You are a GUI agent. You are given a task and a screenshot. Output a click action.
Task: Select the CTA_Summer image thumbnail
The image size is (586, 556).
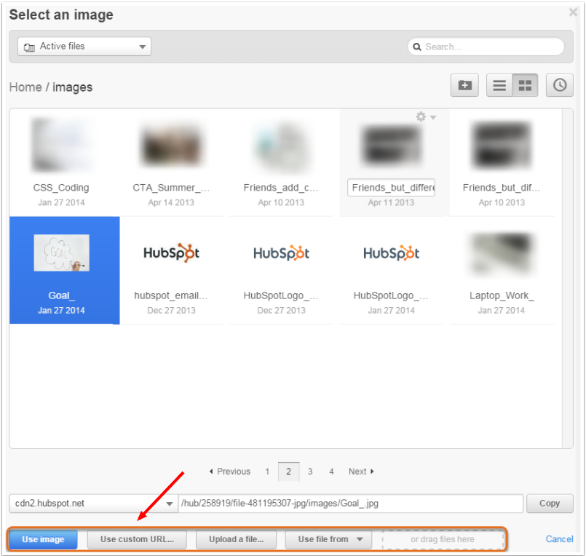point(172,146)
